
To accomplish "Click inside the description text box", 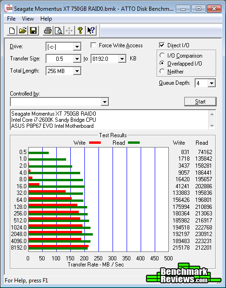I will pyautogui.click(x=110, y=120).
